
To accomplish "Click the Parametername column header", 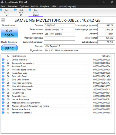I will click(49, 56).
